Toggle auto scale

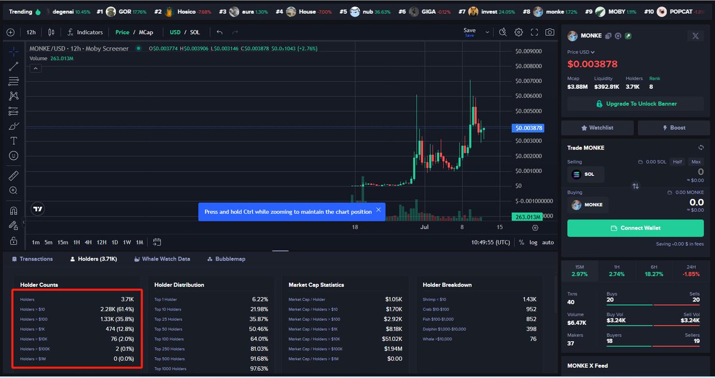(548, 242)
